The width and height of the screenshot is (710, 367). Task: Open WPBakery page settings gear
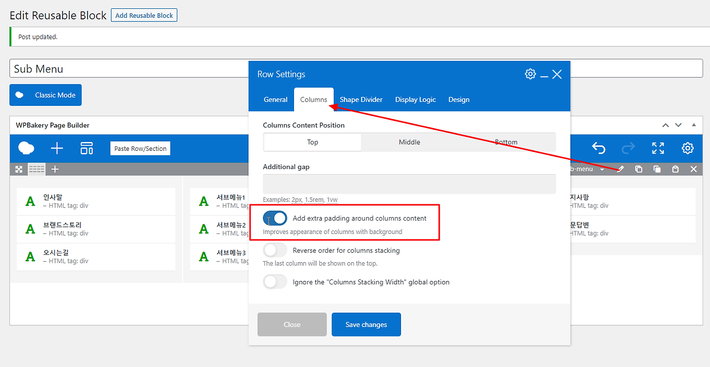coord(688,148)
